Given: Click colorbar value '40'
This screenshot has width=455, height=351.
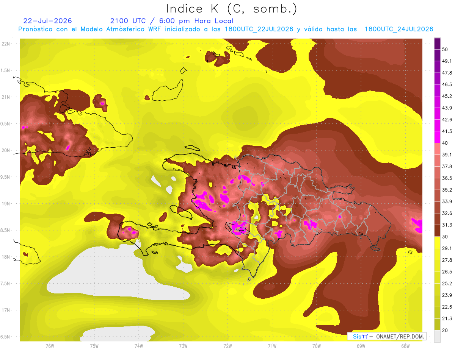Looking at the screenshot, I should pyautogui.click(x=446, y=143).
